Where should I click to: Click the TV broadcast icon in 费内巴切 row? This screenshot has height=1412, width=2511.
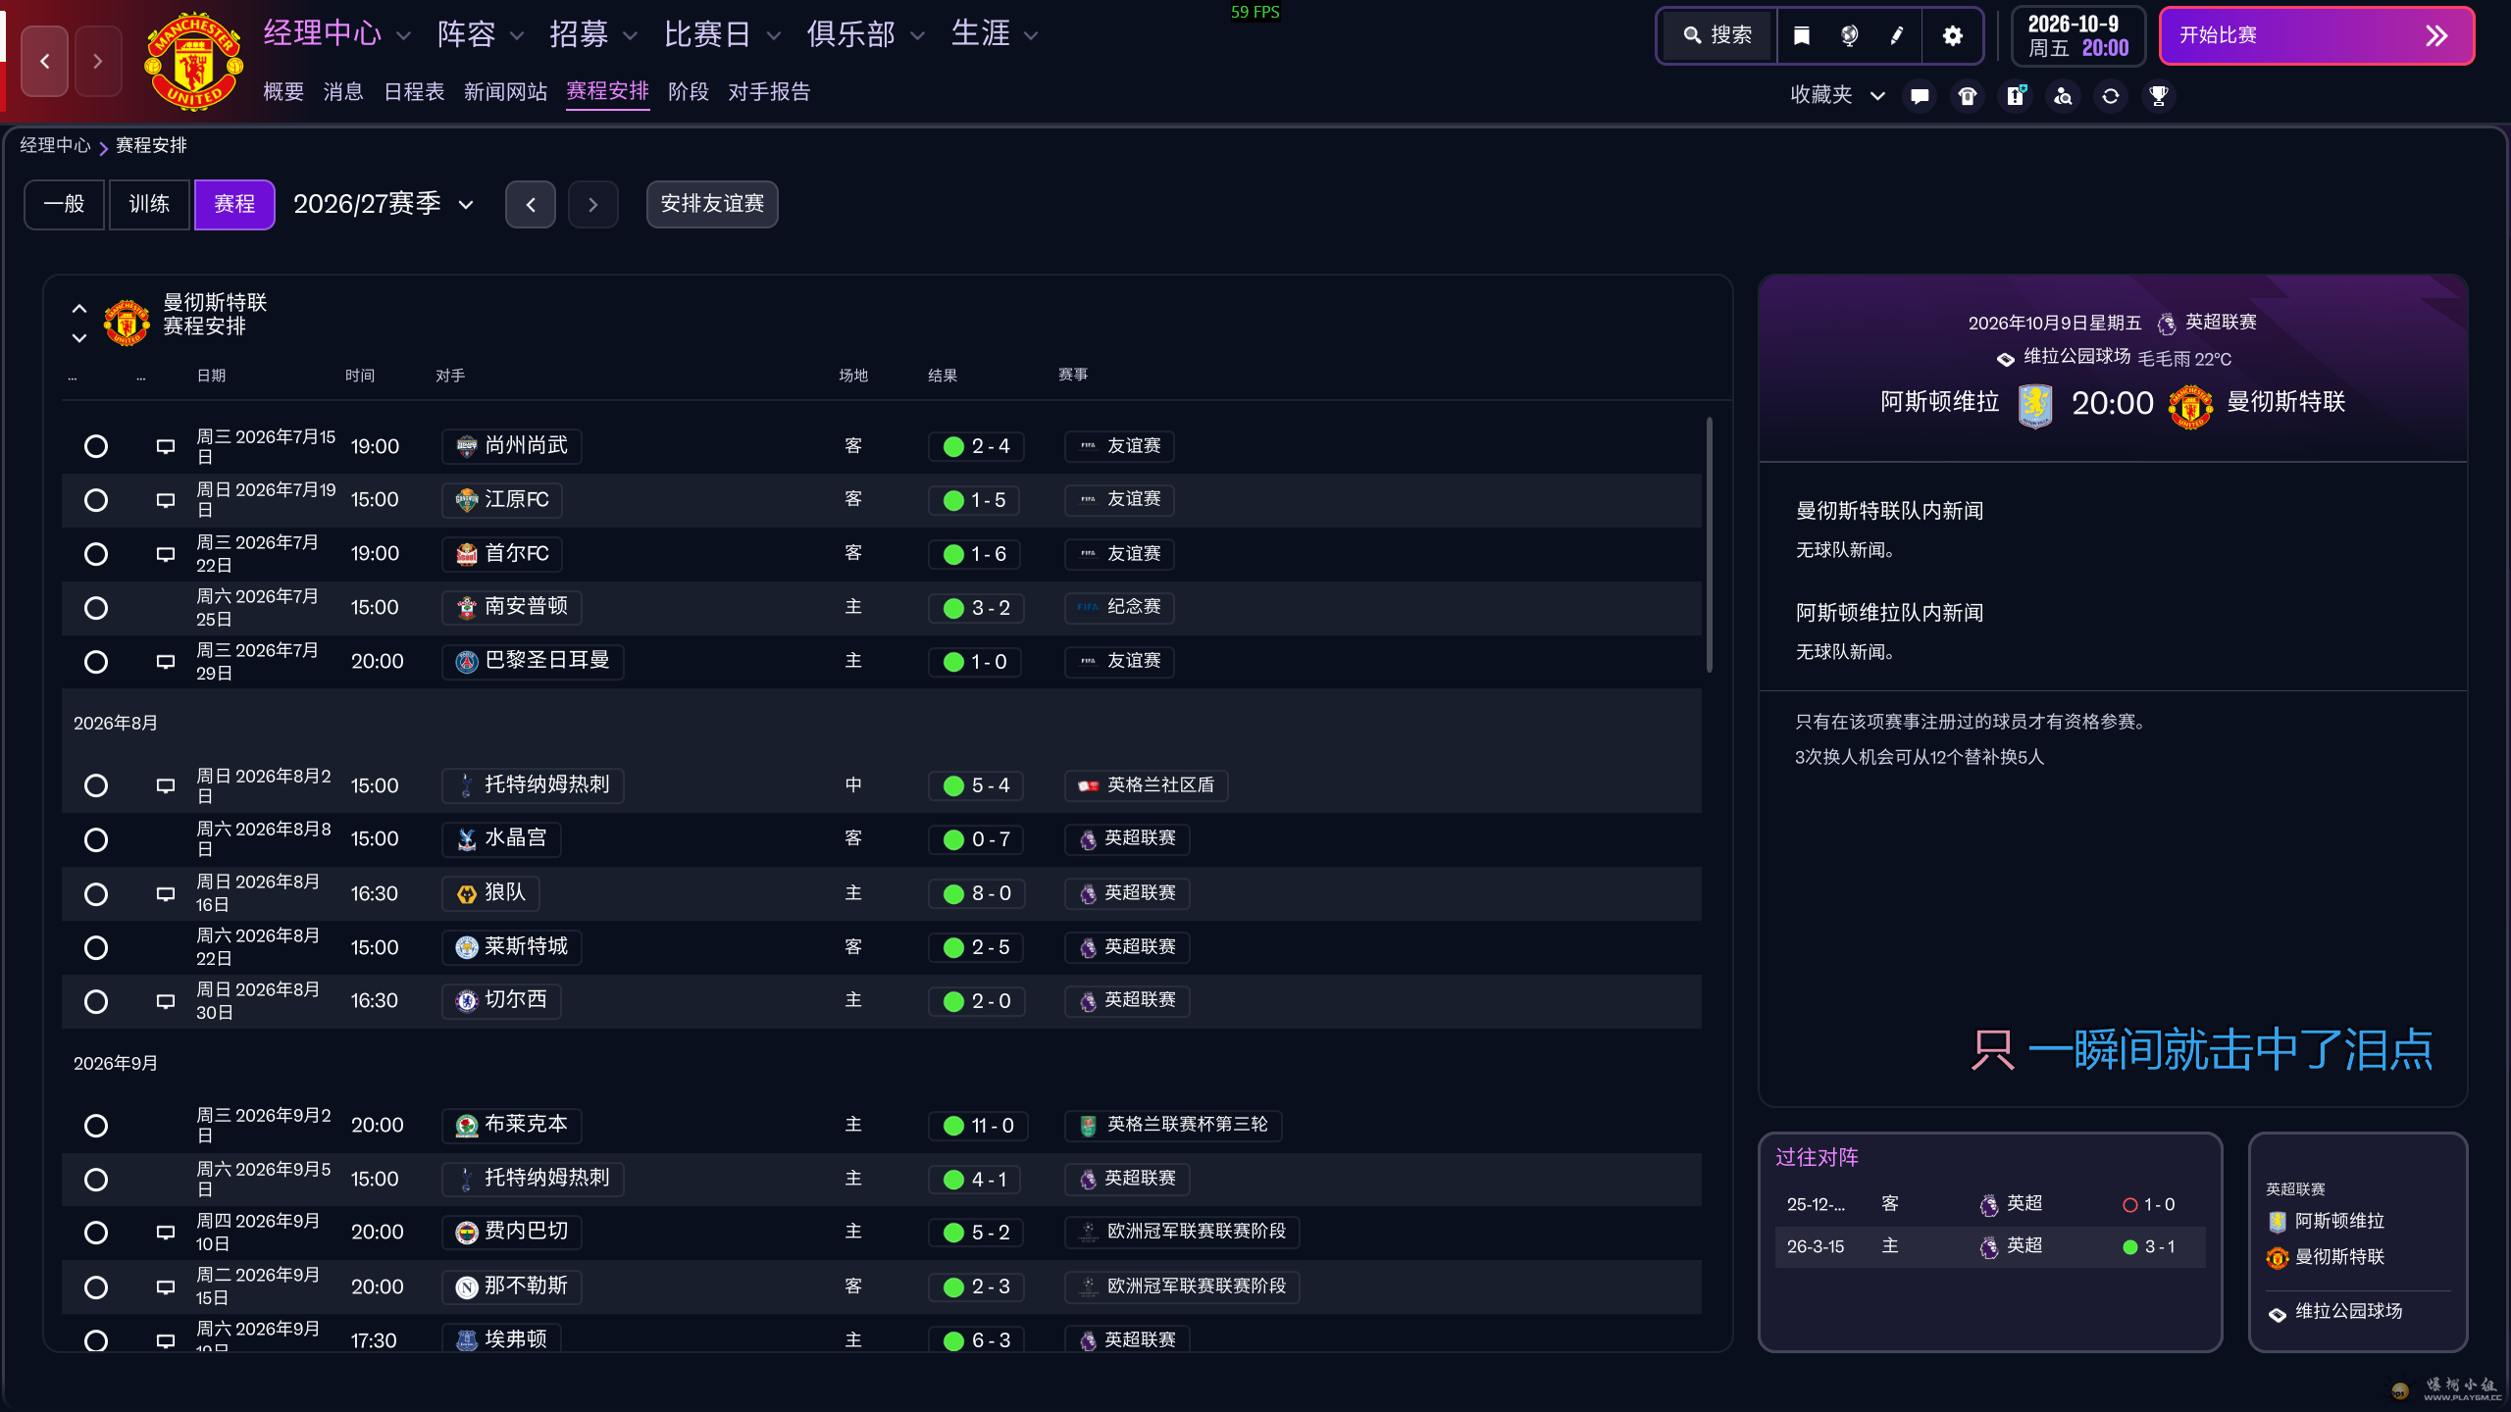[x=166, y=1233]
